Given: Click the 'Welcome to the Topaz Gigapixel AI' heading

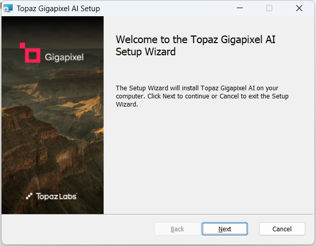Looking at the screenshot, I should (196, 40).
